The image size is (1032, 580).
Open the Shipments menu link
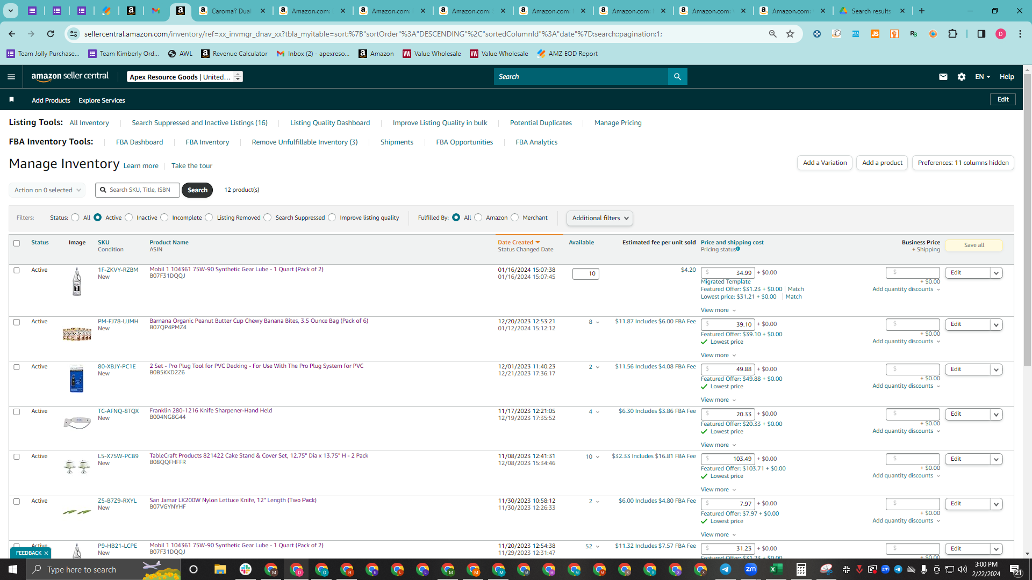click(397, 142)
